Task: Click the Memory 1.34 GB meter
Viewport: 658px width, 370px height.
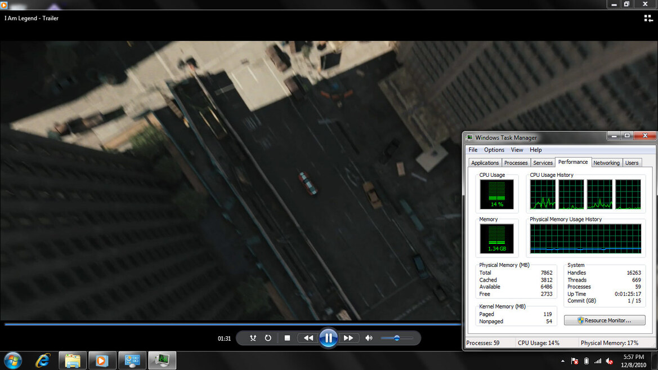Action: 497,239
